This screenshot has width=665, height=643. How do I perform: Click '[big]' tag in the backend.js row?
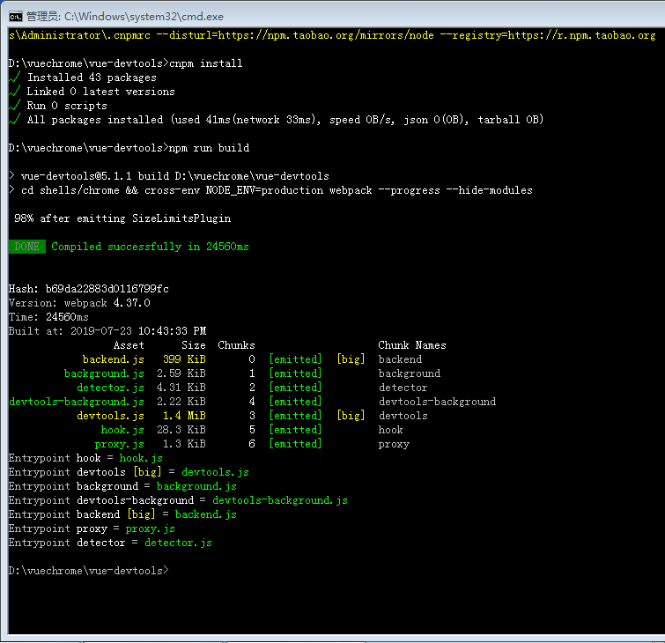click(x=351, y=359)
